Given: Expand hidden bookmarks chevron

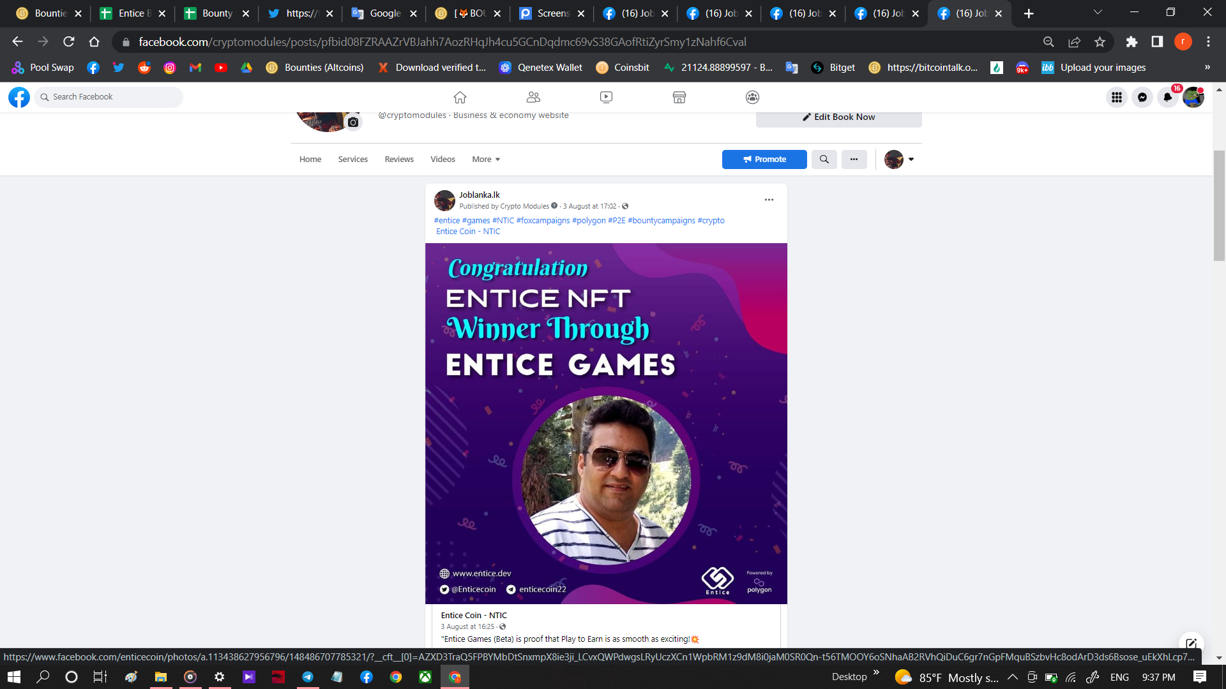Looking at the screenshot, I should click(1207, 67).
